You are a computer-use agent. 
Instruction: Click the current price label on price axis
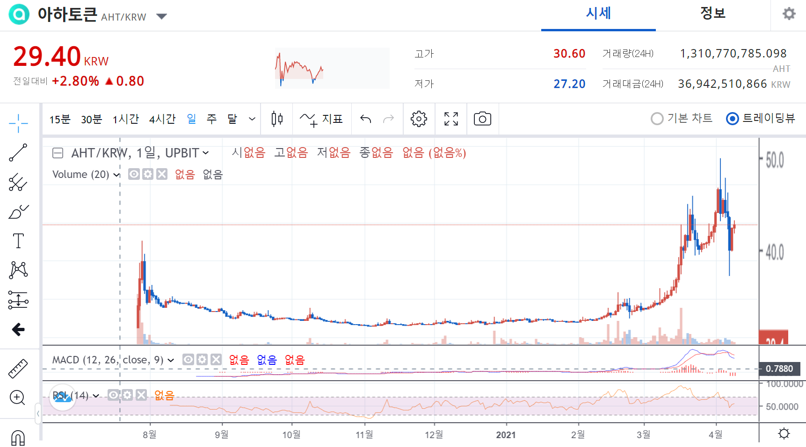(x=773, y=337)
